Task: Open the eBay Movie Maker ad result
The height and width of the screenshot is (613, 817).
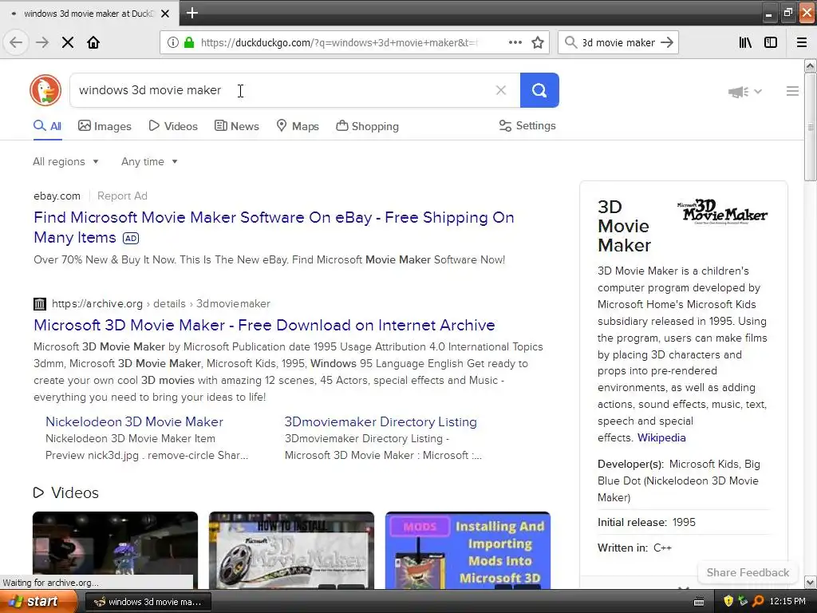Action: (x=274, y=227)
